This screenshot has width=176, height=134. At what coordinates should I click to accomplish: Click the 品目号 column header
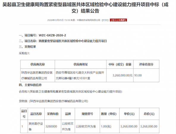pos(24,114)
